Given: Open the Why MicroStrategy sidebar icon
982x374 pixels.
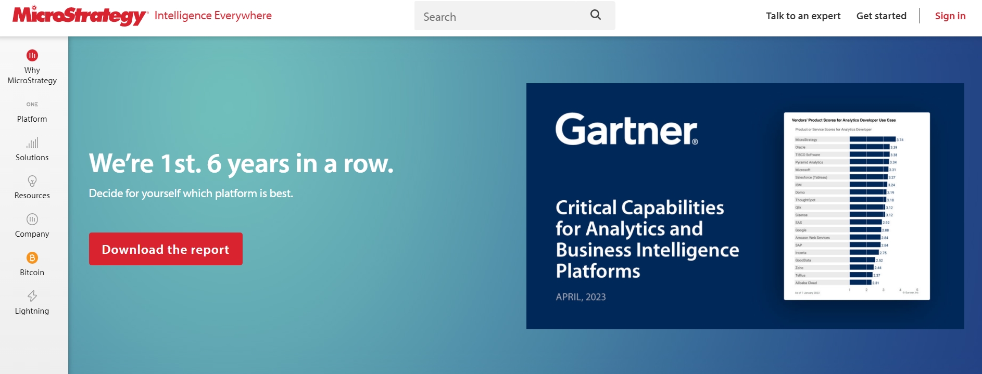Looking at the screenshot, I should tap(32, 55).
